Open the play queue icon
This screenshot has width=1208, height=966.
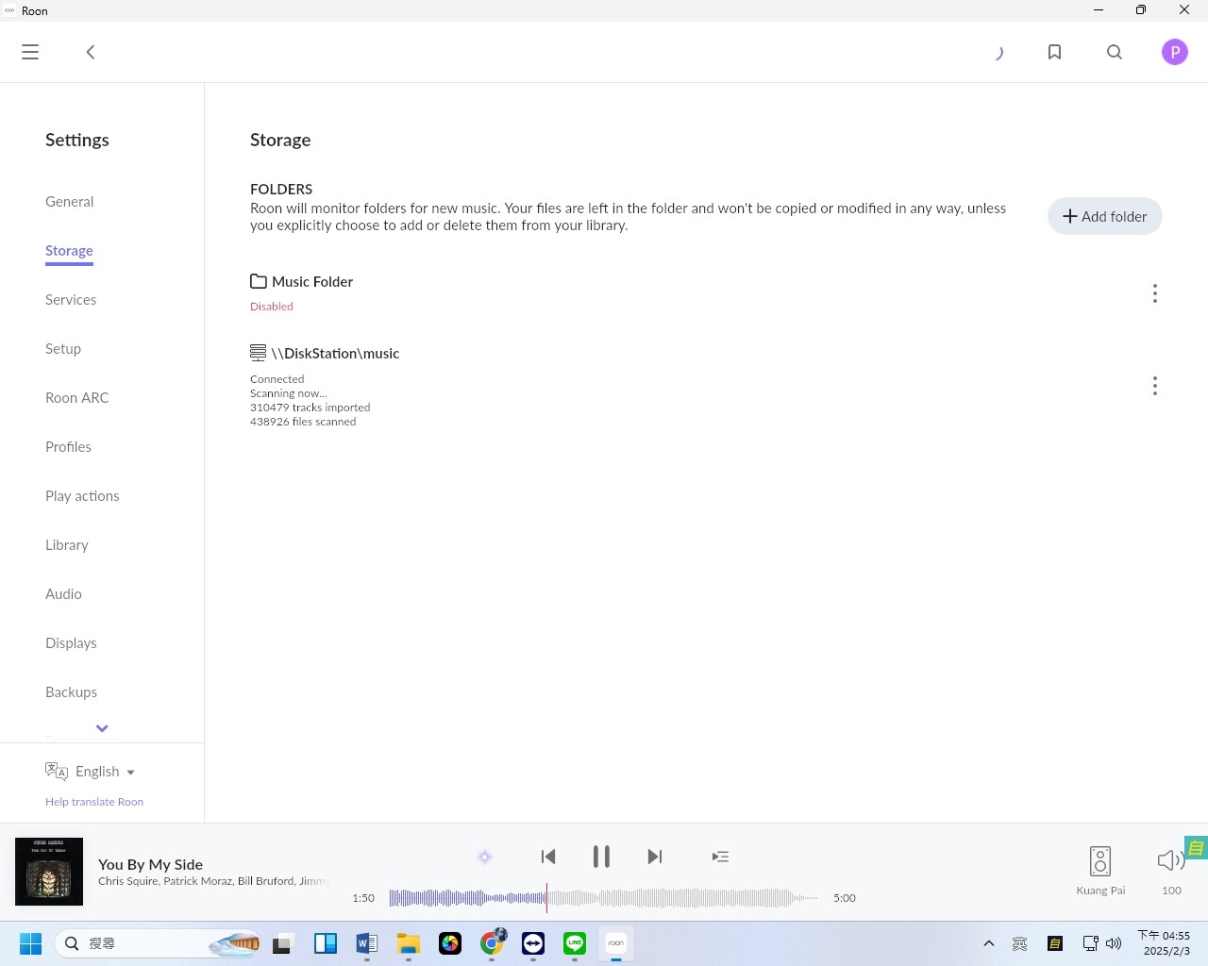720,857
